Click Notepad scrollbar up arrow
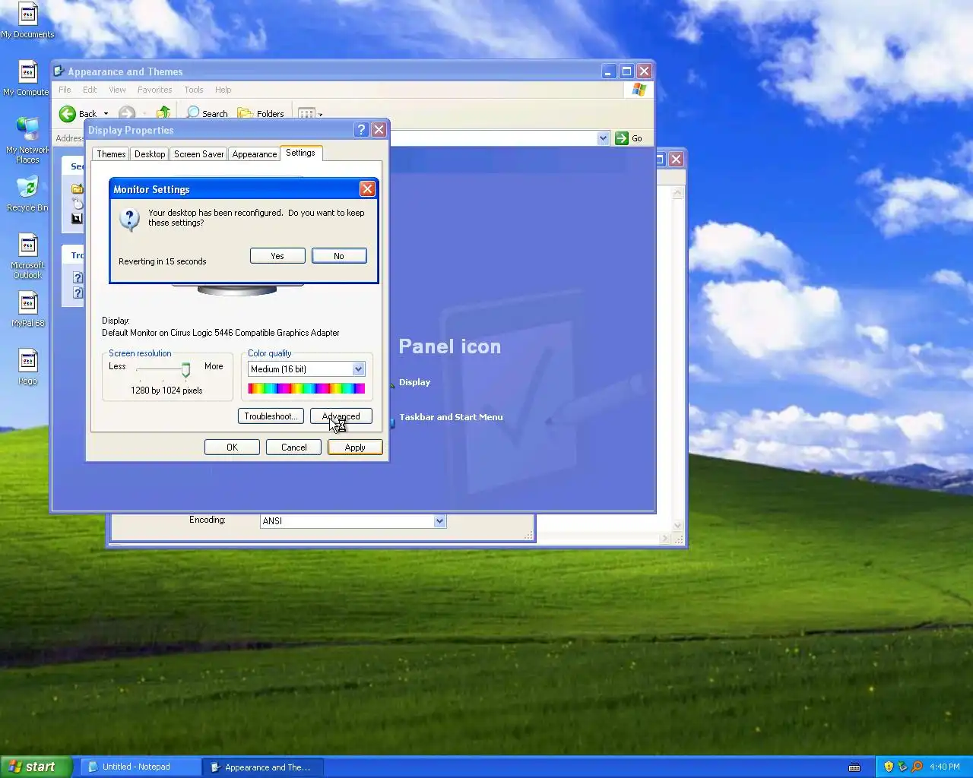Viewport: 973px width, 778px height. [677, 193]
